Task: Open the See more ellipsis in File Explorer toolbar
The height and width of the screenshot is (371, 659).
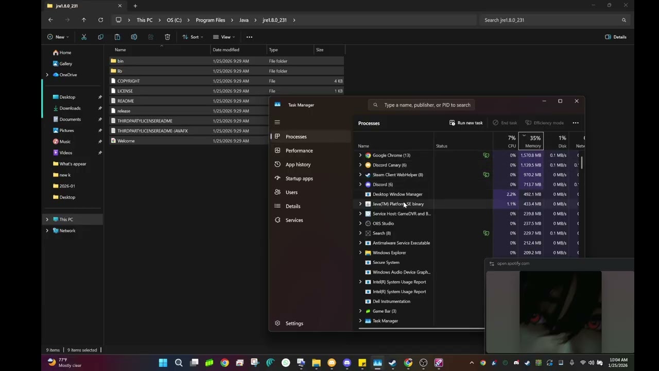Action: (249, 37)
